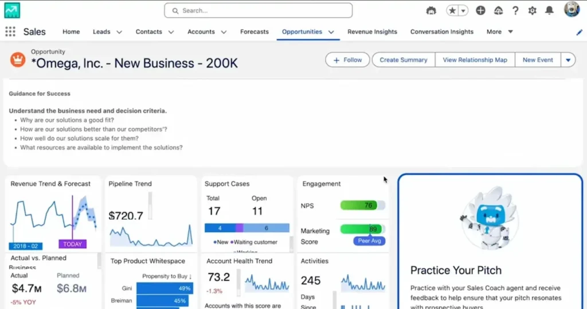Click the -5% YOY indicator

point(23,302)
